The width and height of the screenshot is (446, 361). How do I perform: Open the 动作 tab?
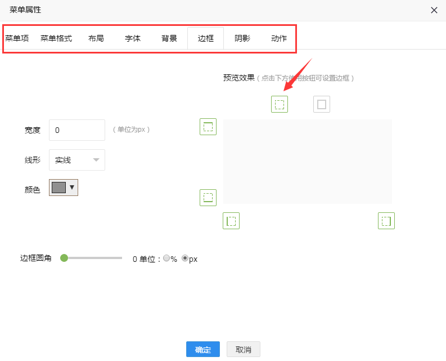click(279, 38)
